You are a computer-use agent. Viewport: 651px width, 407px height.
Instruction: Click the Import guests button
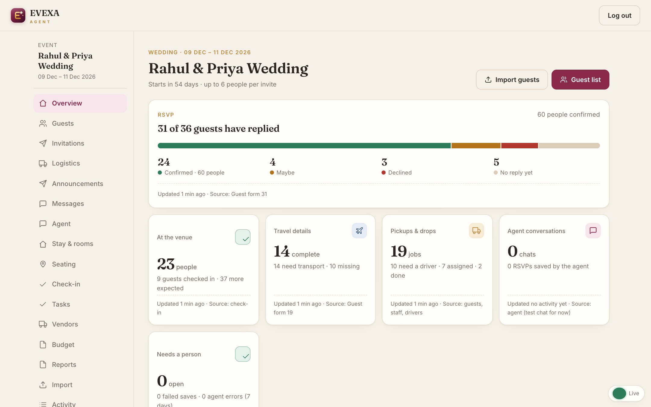[512, 80]
